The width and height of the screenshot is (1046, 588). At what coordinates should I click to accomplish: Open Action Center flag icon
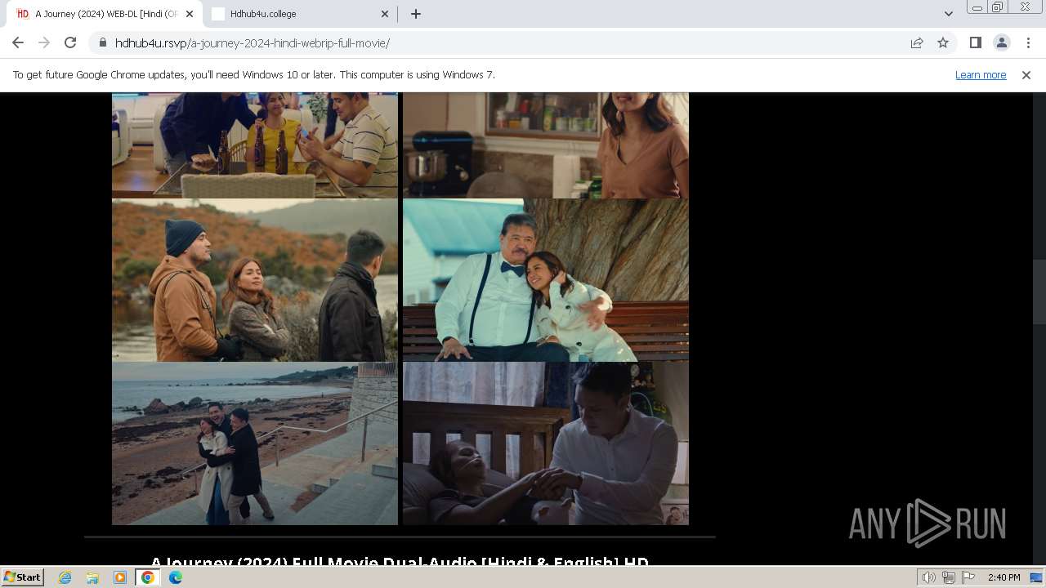point(968,577)
